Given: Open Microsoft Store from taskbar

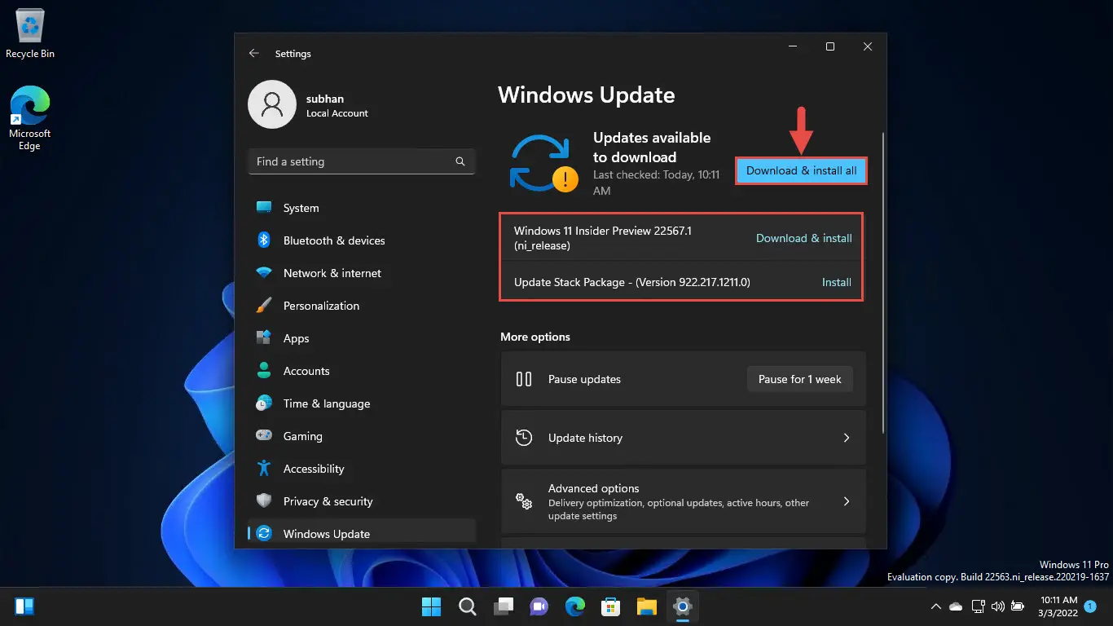Looking at the screenshot, I should click(611, 606).
